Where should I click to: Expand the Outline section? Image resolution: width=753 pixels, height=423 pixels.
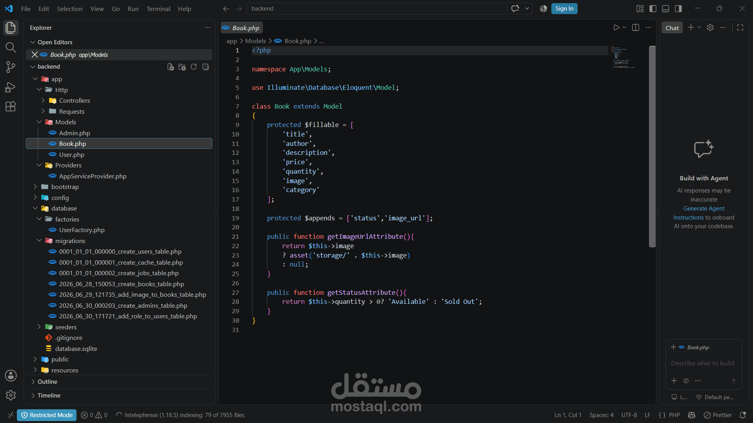[x=33, y=382]
